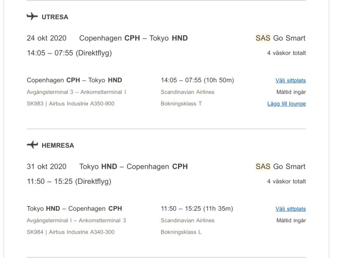Click the 31 okt 2020 return date
This screenshot has height=258, width=345.
(x=46, y=167)
